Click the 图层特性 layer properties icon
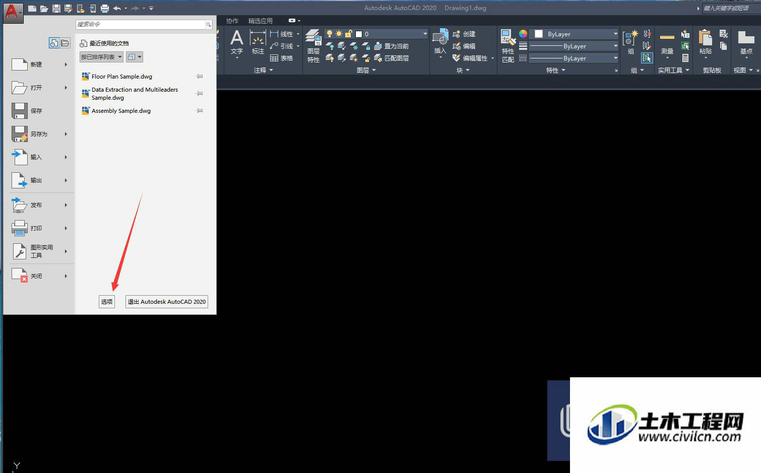This screenshot has height=473, width=761. click(x=313, y=46)
